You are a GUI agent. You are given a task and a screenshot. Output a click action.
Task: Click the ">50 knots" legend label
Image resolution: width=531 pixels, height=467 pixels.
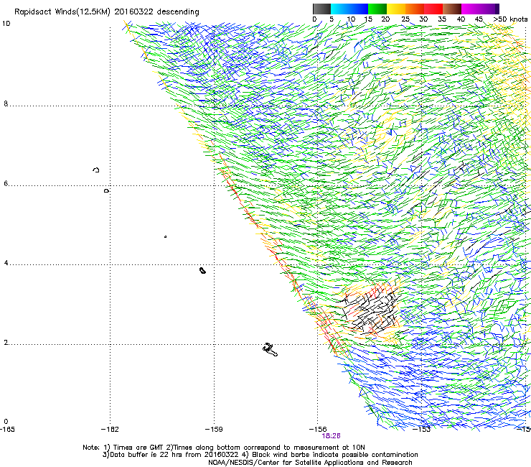pyautogui.click(x=510, y=19)
